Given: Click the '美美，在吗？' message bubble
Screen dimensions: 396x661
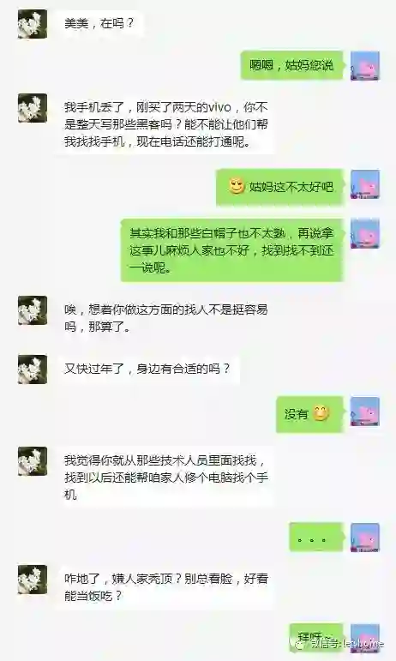Looking at the screenshot, I should pos(99,24).
